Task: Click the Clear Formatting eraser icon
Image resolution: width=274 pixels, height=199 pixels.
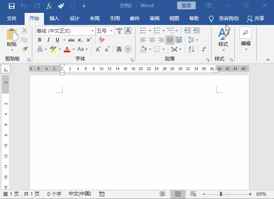Action: (x=101, y=40)
